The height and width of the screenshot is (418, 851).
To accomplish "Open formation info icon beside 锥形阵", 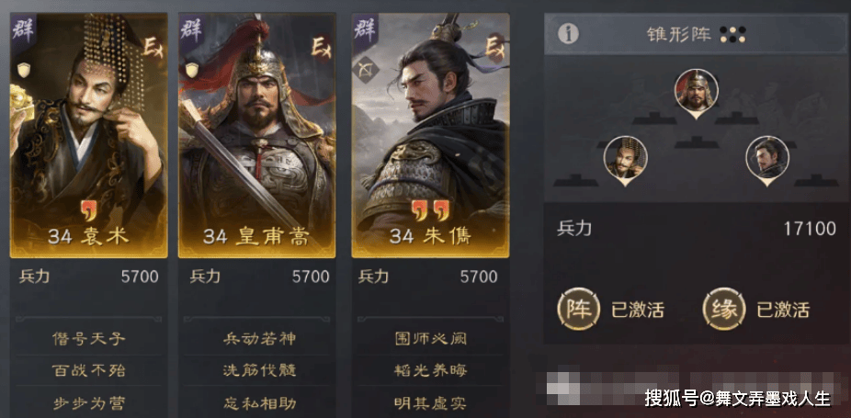I will [568, 34].
